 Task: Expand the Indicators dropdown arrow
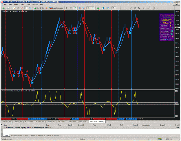click(x=100, y=8)
